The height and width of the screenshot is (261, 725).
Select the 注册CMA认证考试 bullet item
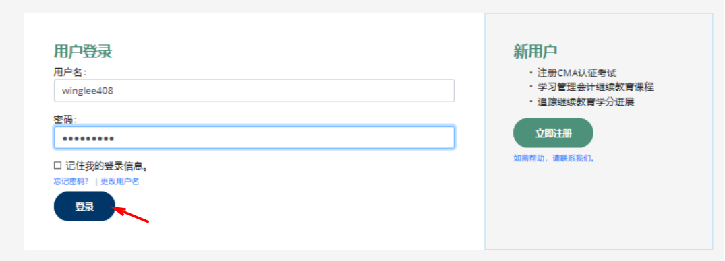(573, 73)
